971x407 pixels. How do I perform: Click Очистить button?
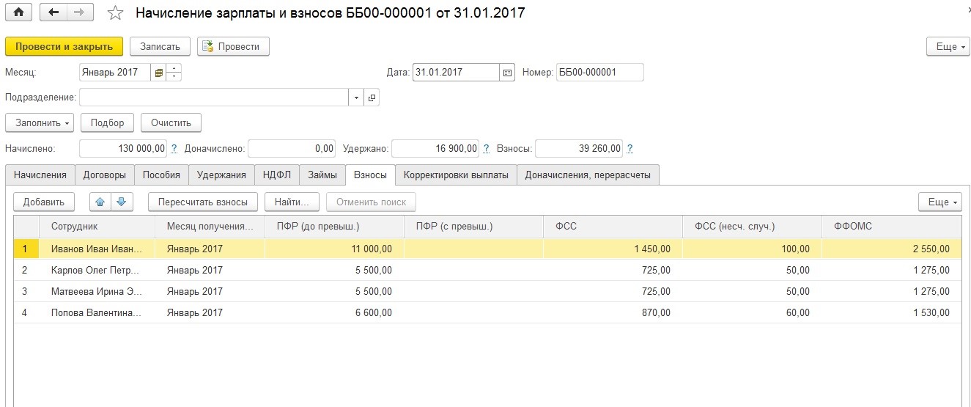click(x=171, y=122)
